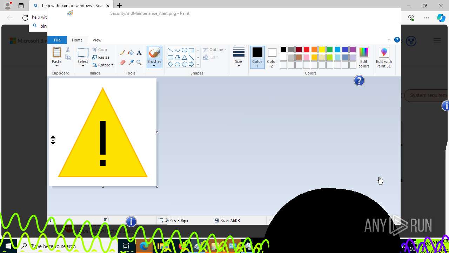449x253 pixels.
Task: Click the Crop button
Action: pos(100,50)
